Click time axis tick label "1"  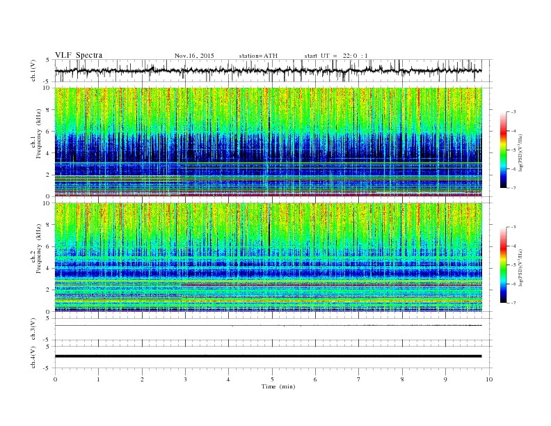(x=98, y=379)
